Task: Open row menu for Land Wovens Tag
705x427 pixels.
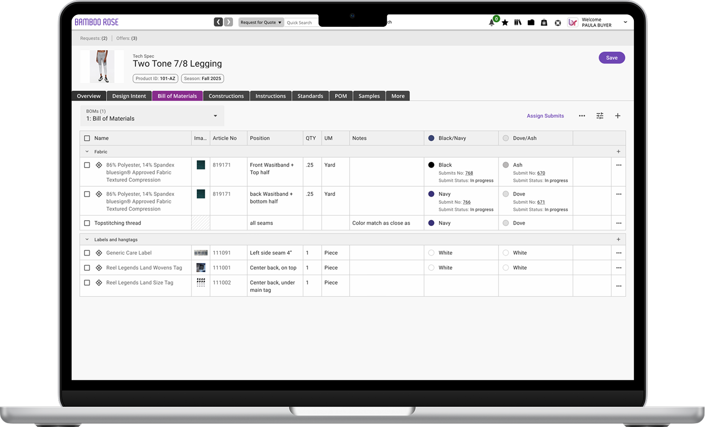Action: [619, 268]
